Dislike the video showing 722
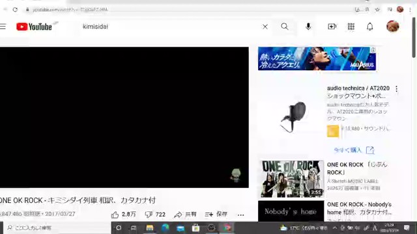 click(x=155, y=214)
